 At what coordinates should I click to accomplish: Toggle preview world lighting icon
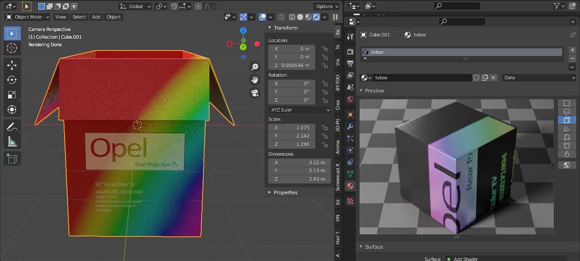coord(567,165)
